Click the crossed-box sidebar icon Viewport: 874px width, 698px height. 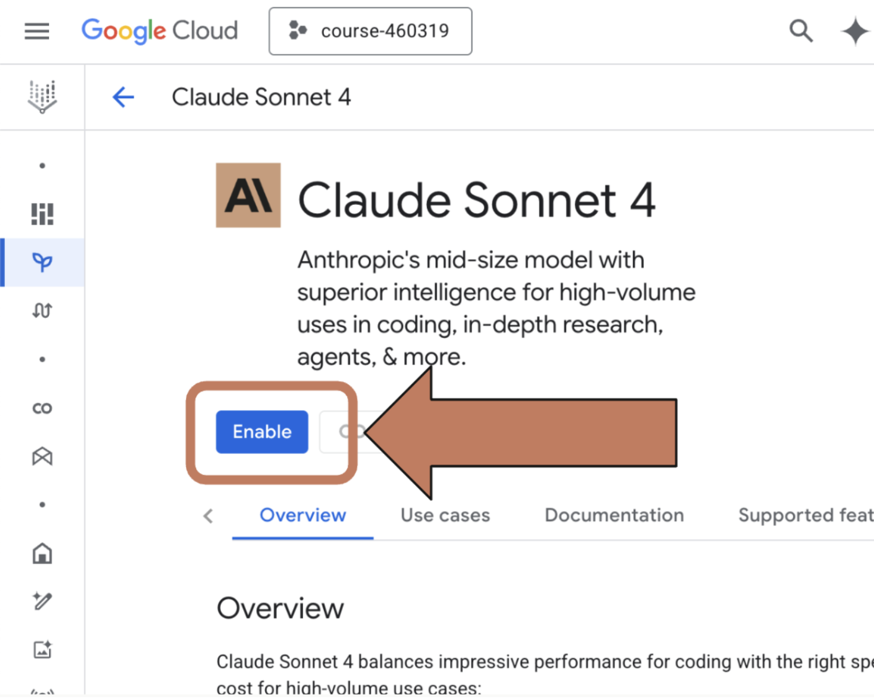[42, 456]
